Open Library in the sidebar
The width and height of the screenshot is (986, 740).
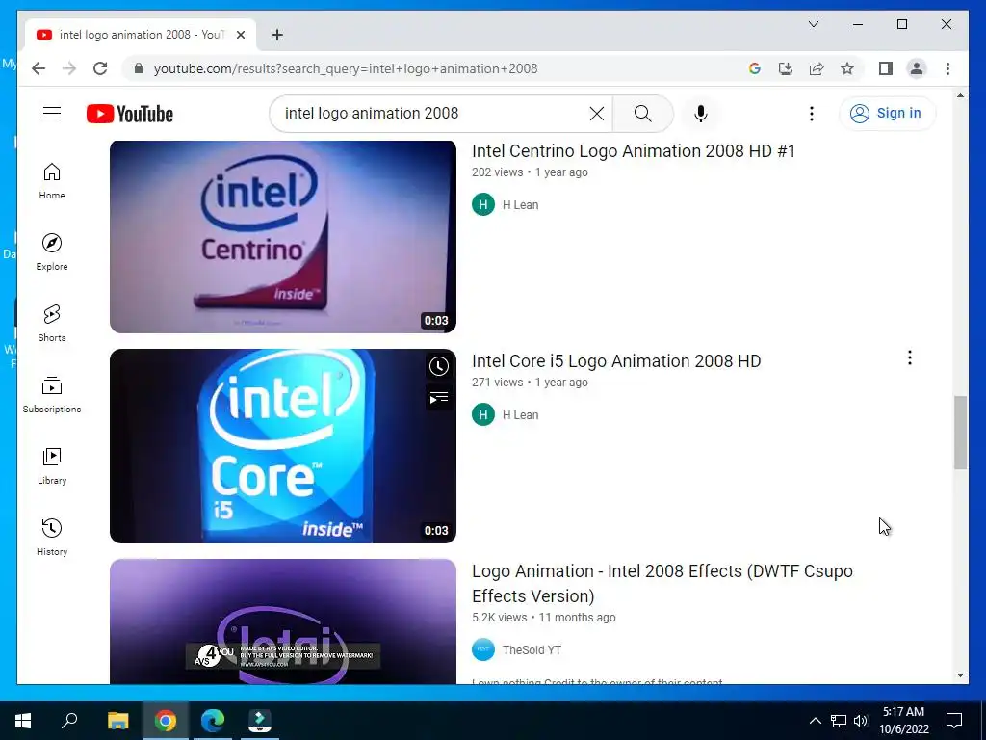pos(52,465)
